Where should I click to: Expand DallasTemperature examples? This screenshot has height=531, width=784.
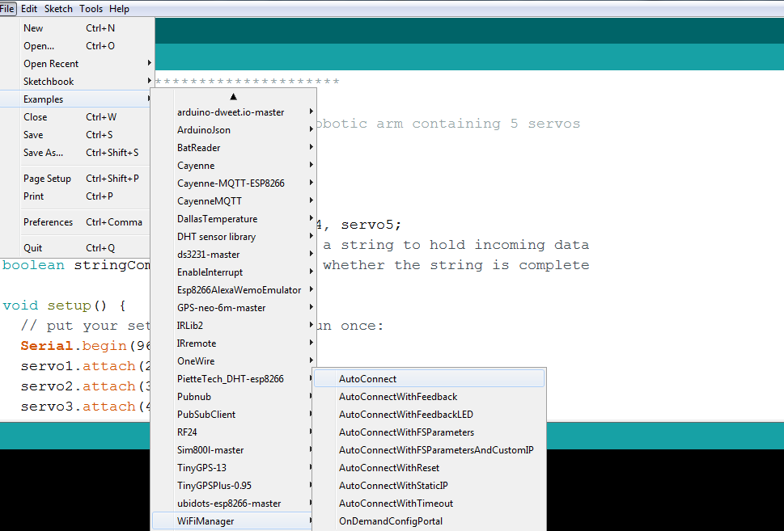click(x=233, y=219)
